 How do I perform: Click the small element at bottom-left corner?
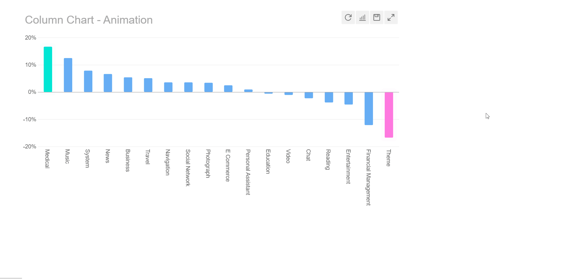pyautogui.click(x=11, y=278)
